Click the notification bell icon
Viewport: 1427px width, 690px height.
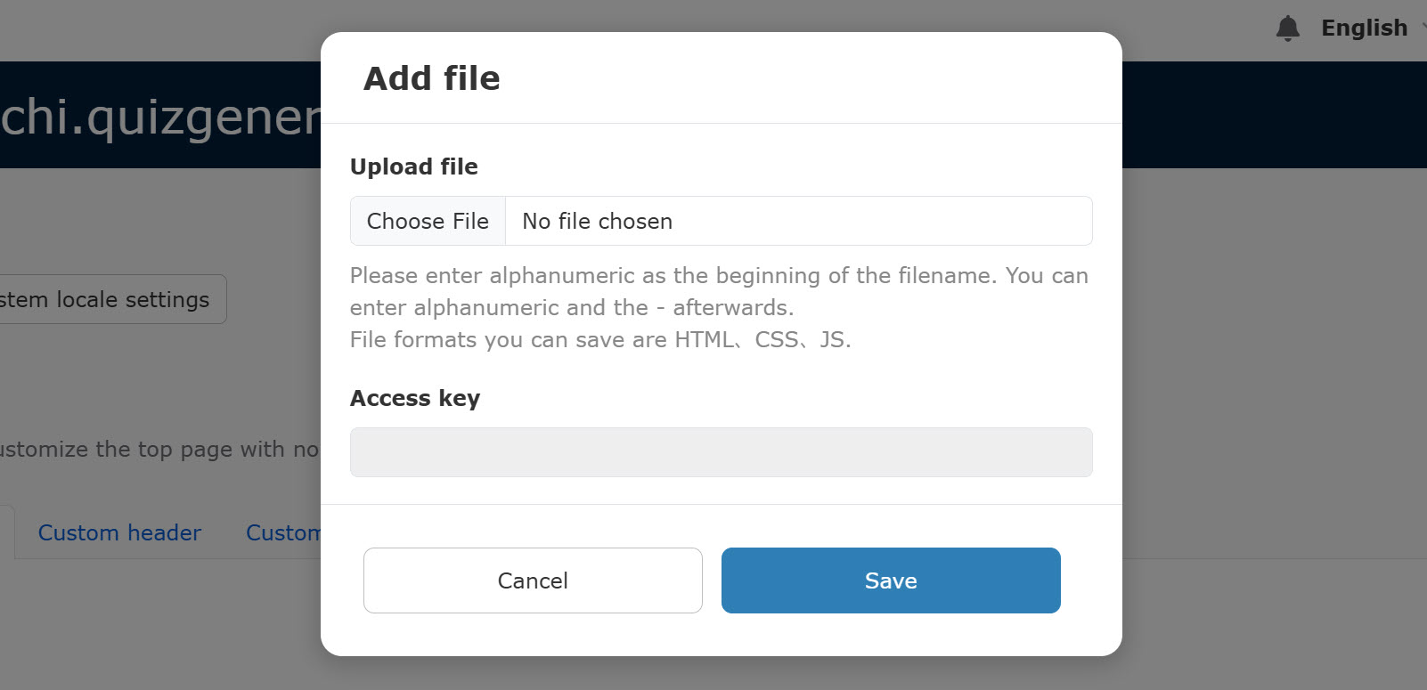coord(1287,28)
